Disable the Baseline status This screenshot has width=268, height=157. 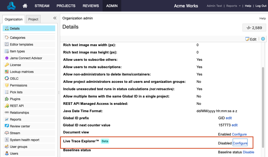point(248,152)
